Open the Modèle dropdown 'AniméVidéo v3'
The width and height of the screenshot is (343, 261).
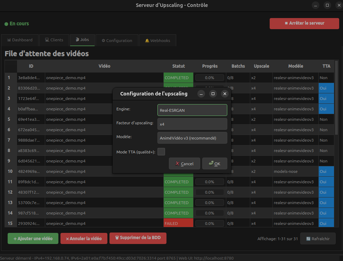pyautogui.click(x=192, y=137)
